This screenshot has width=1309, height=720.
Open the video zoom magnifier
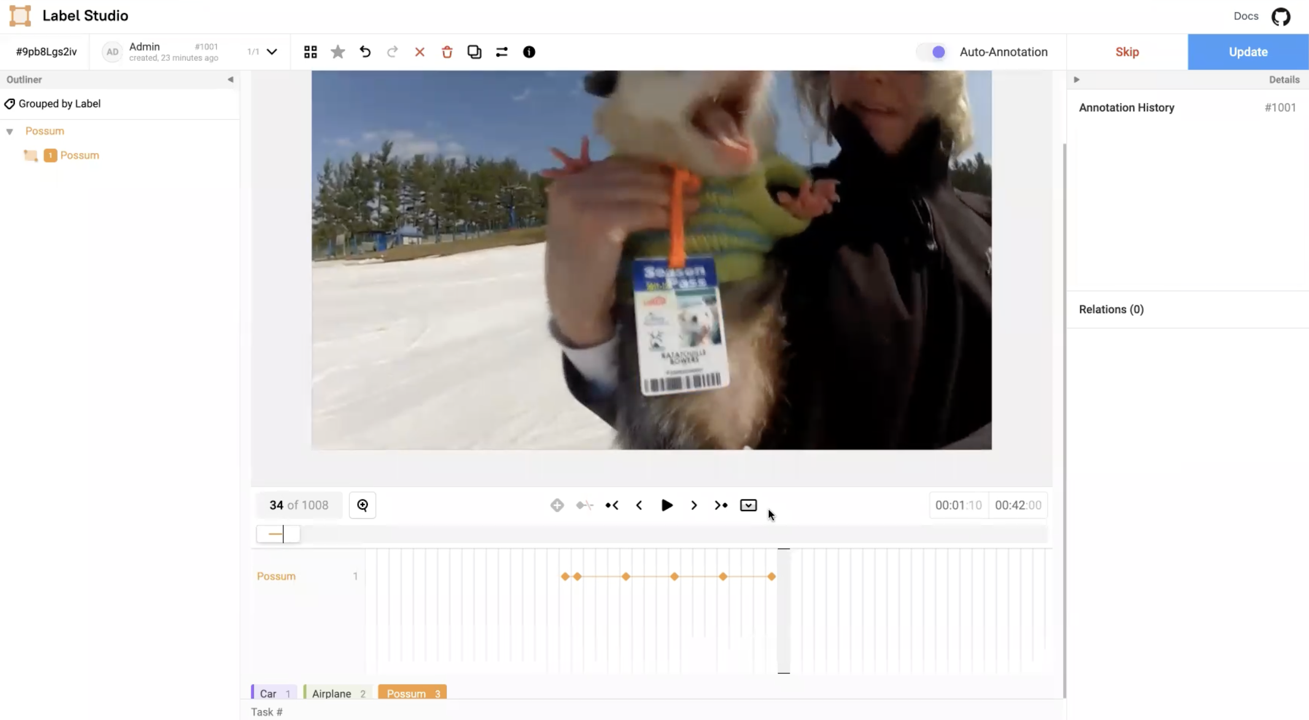pyautogui.click(x=362, y=505)
